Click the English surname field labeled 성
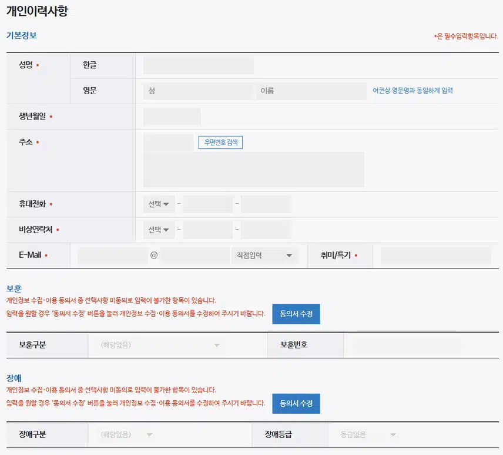503x455 pixels. pyautogui.click(x=199, y=91)
